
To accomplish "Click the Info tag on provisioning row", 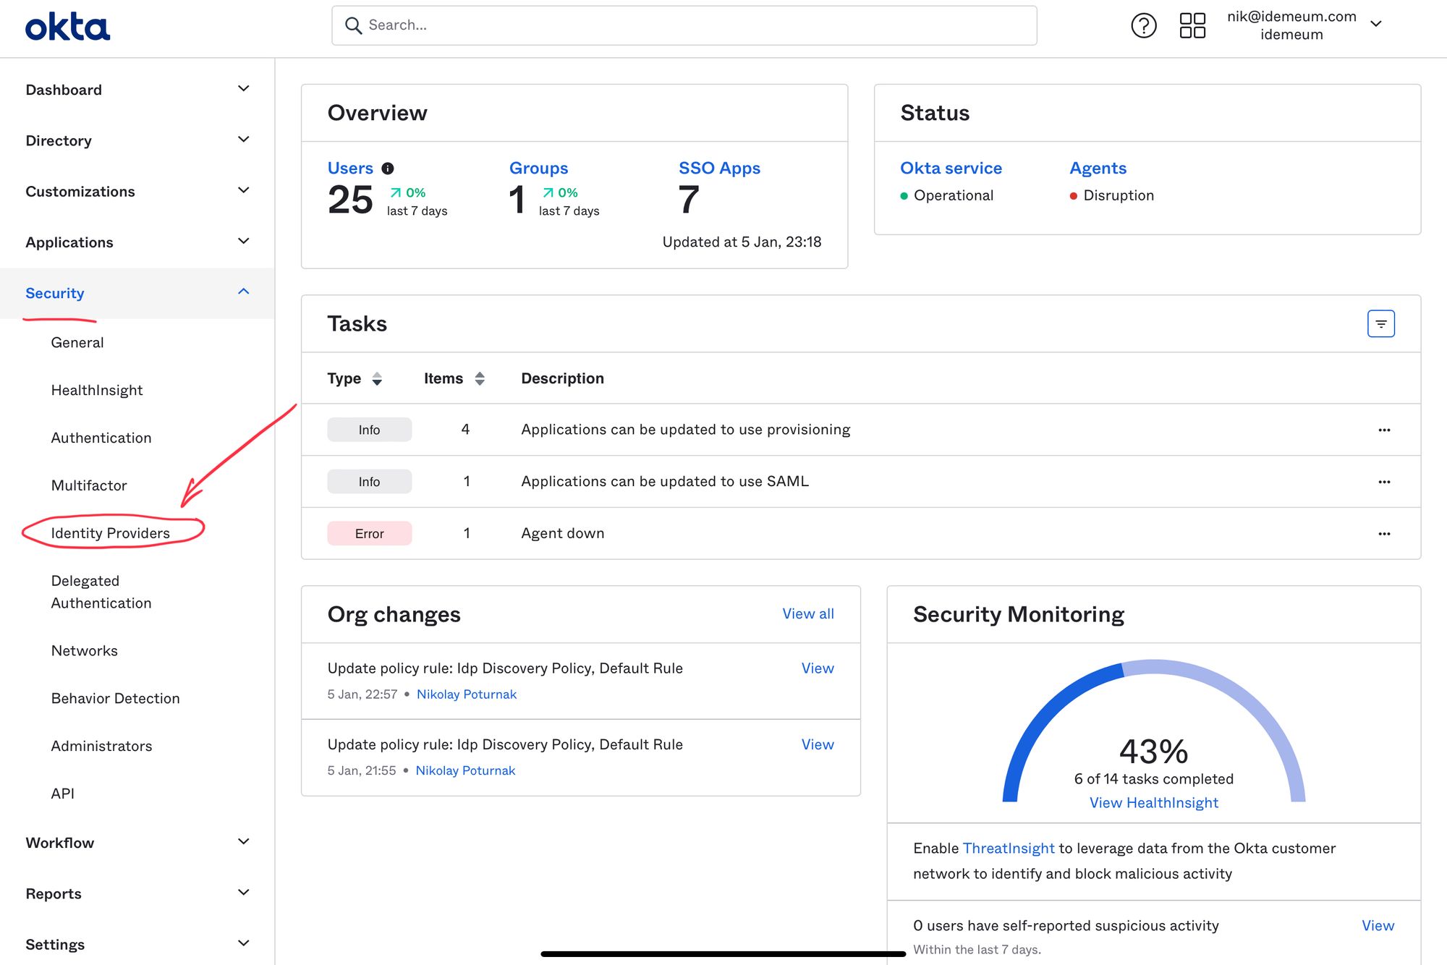I will click(x=370, y=430).
